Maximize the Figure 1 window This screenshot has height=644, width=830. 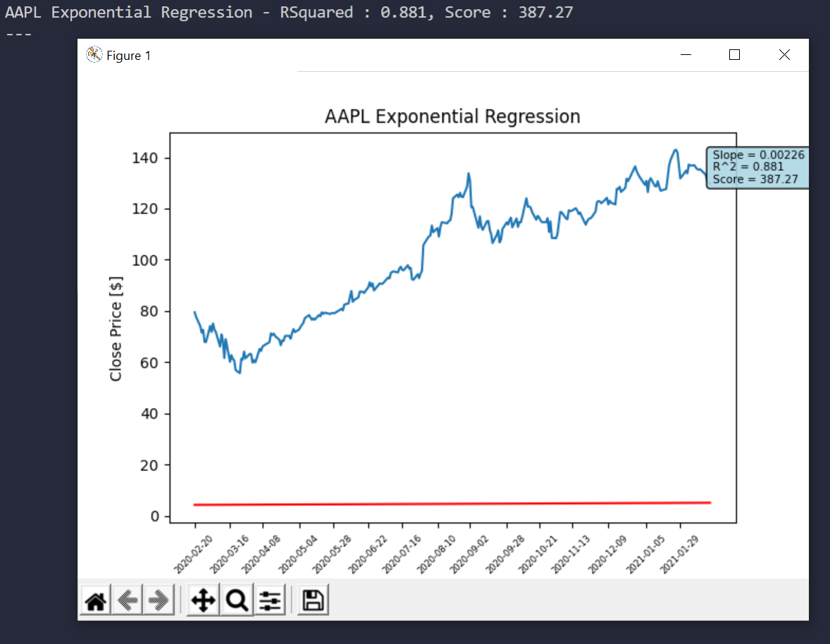click(x=734, y=54)
